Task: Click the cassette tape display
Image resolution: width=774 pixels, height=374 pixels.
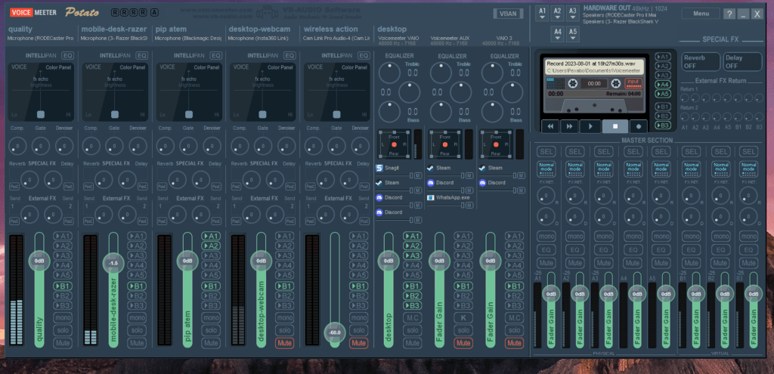Action: point(594,88)
